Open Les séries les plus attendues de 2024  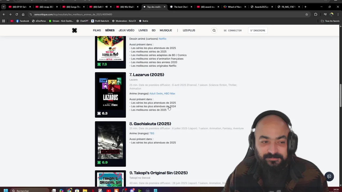tap(153, 106)
